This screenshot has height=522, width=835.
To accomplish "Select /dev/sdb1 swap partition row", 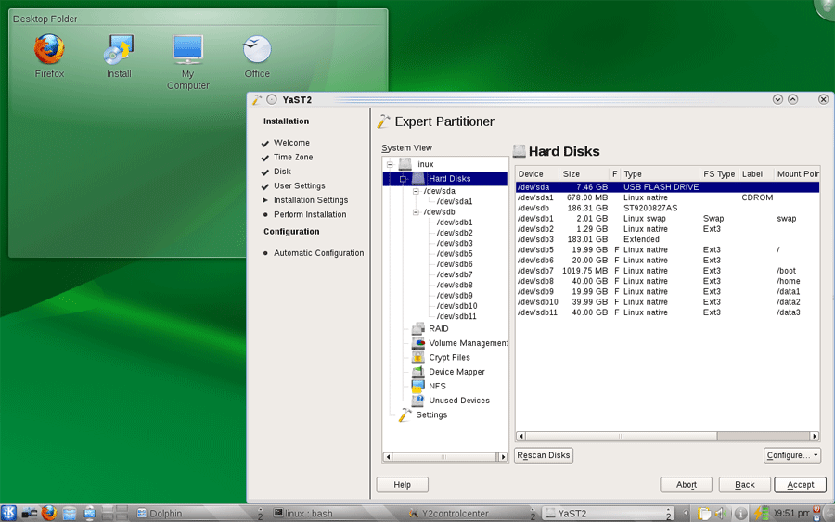I will point(667,219).
